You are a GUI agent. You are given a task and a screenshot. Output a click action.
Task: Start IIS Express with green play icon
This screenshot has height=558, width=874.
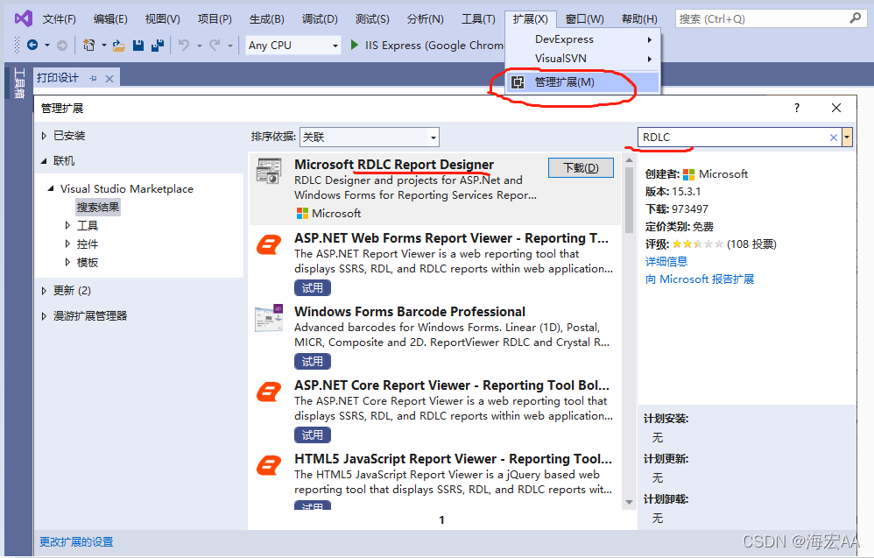pyautogui.click(x=354, y=46)
